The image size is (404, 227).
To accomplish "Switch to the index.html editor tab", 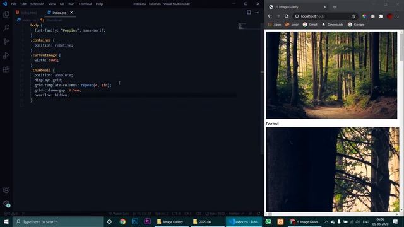I will tap(27, 13).
